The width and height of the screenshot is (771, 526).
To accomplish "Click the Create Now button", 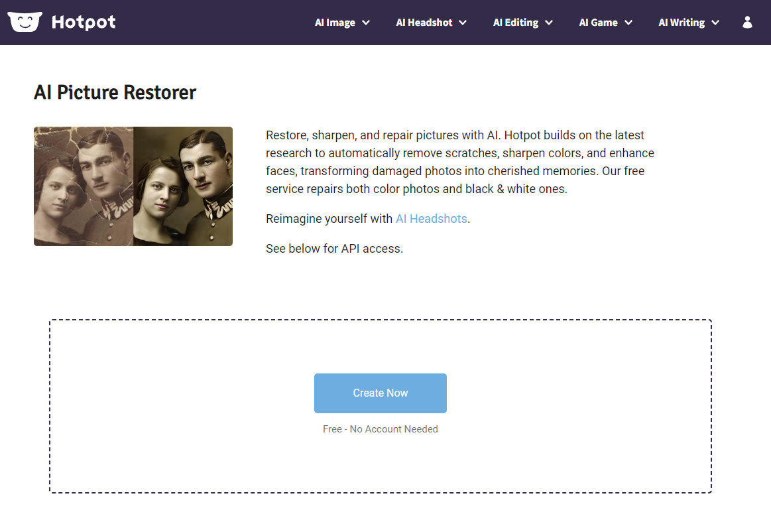I will 381,393.
